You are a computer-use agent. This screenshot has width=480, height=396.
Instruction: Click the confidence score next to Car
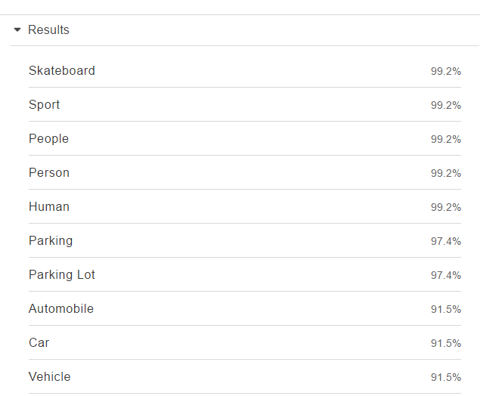click(446, 343)
